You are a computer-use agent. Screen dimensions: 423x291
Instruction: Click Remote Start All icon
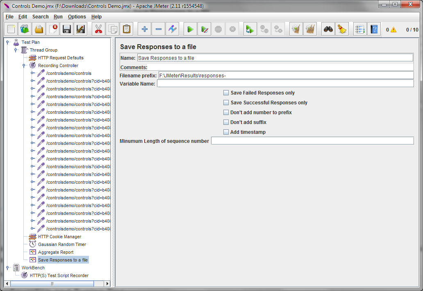[250, 29]
